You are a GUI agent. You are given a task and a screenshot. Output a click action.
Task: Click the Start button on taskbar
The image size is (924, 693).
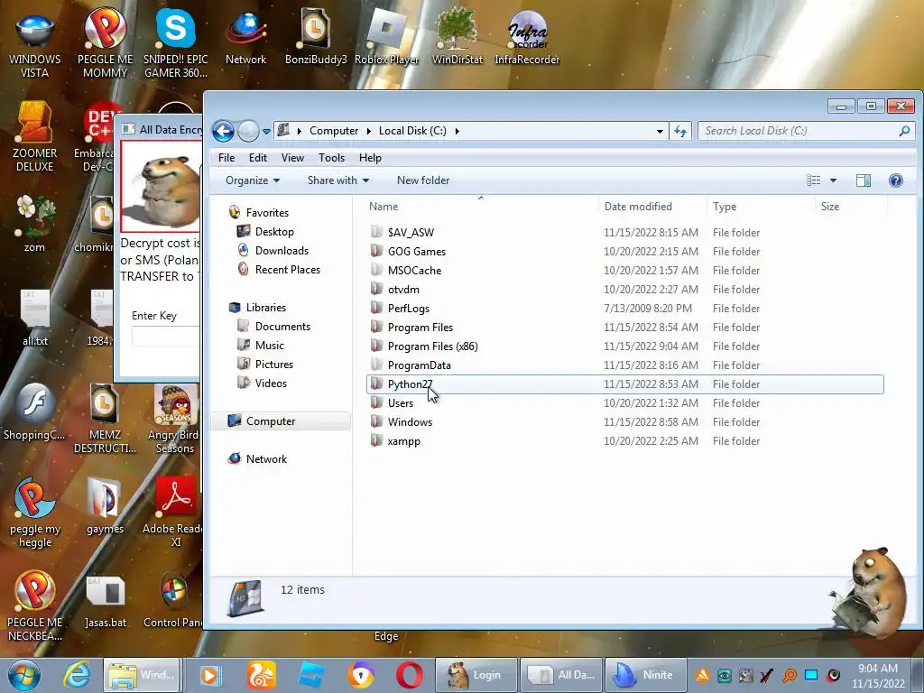click(x=23, y=675)
